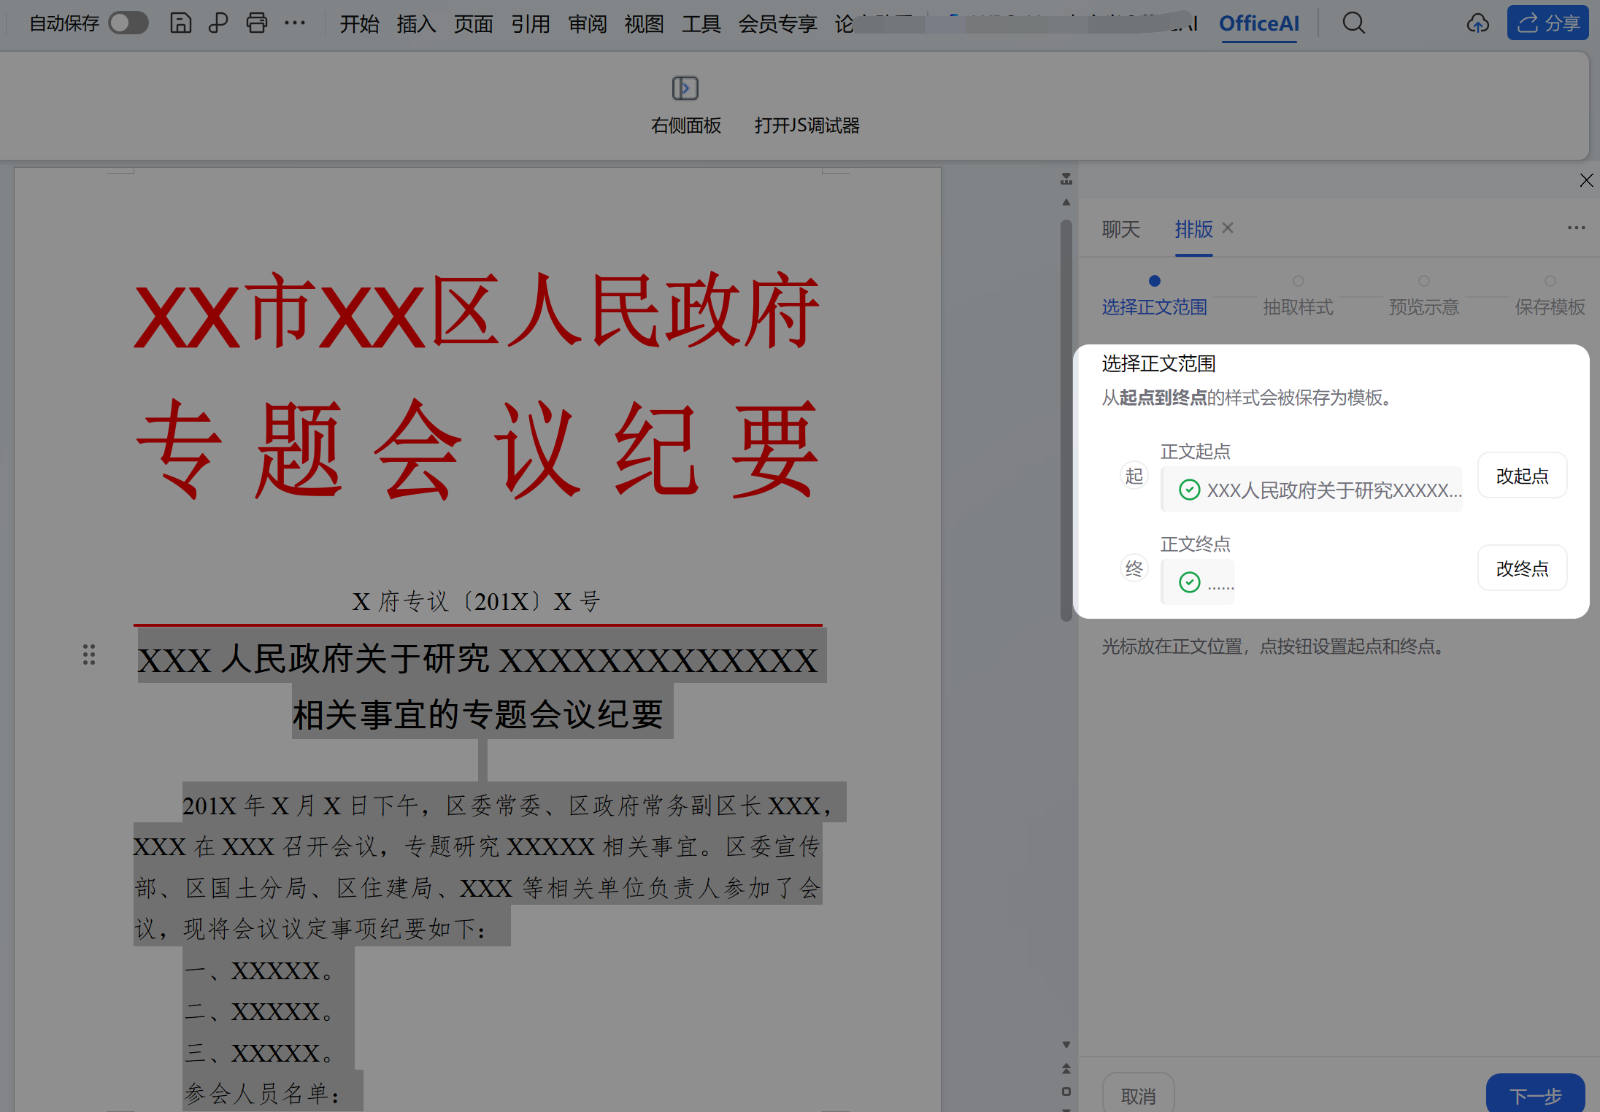Click the 起 marker icon
Screen dimensions: 1600x1112
pos(1134,476)
